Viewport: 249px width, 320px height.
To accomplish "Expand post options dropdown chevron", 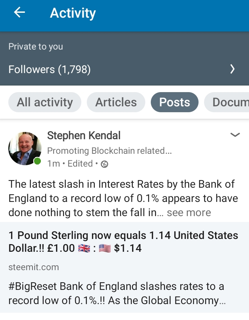I will (235, 135).
